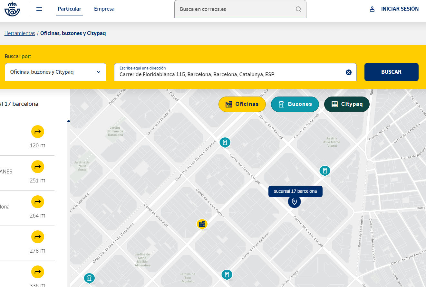426x287 pixels.
Task: Click the BUSCAR button
Action: tap(392, 72)
